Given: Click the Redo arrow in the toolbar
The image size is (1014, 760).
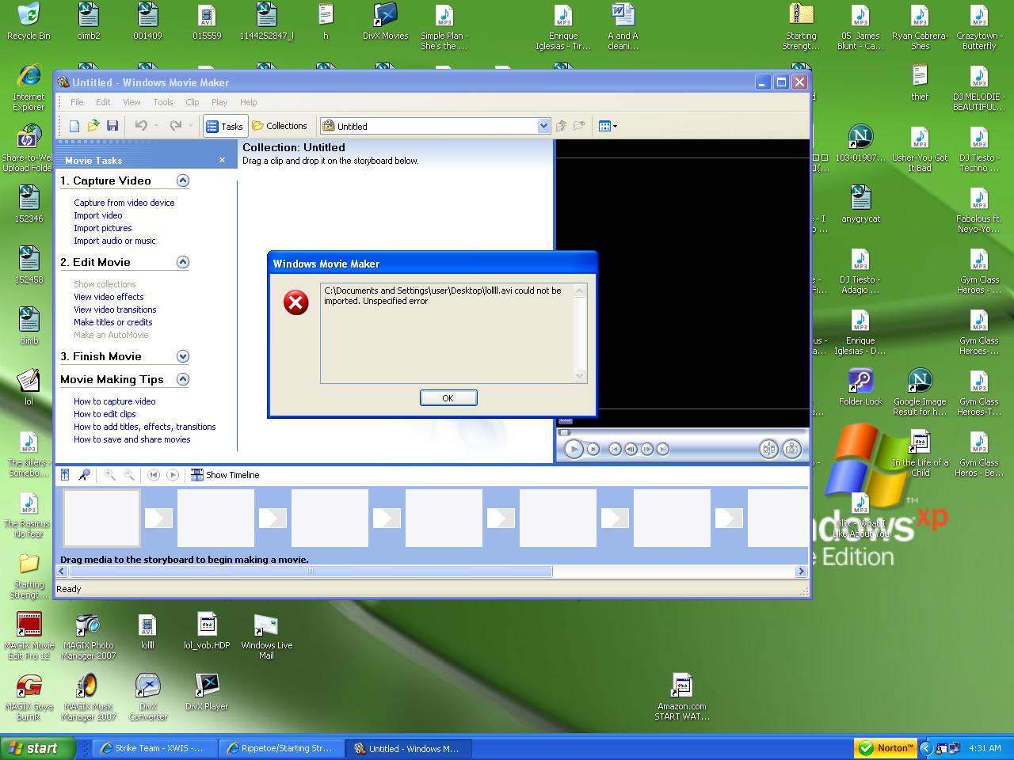Looking at the screenshot, I should pyautogui.click(x=176, y=126).
